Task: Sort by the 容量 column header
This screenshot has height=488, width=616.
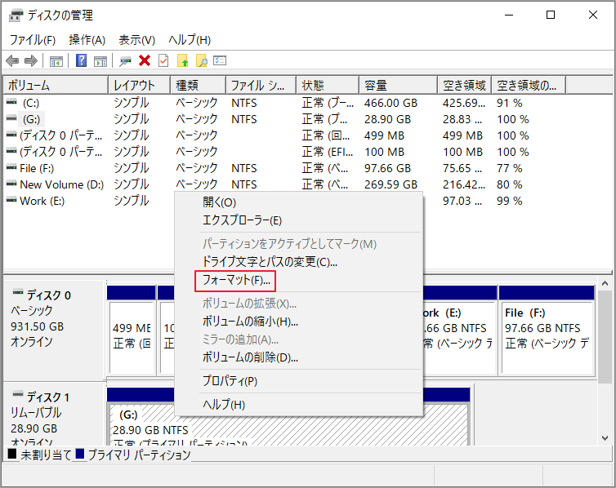Action: click(376, 85)
